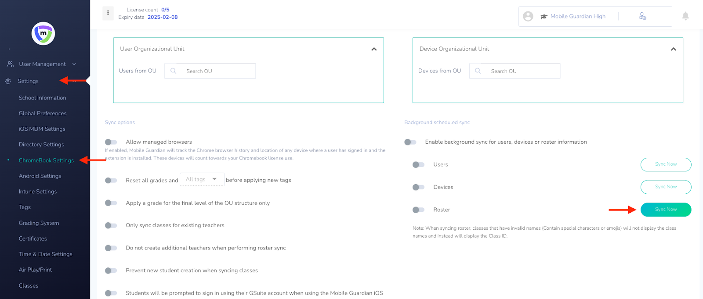Click the User Organizational Unit title

[x=152, y=49]
